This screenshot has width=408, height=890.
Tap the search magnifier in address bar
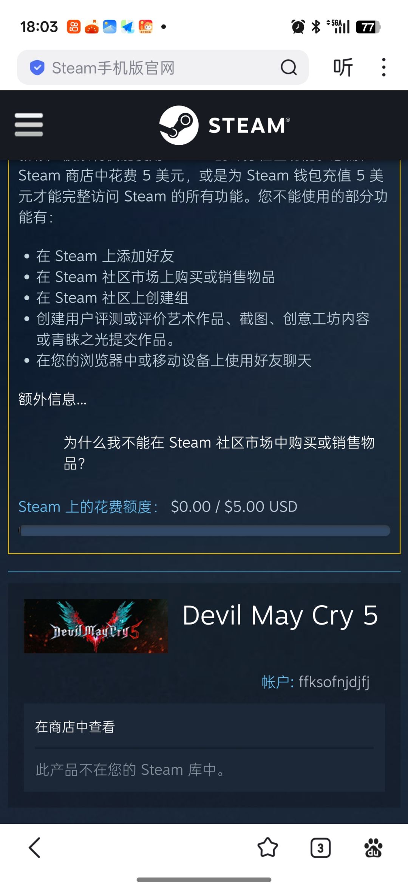tap(289, 68)
